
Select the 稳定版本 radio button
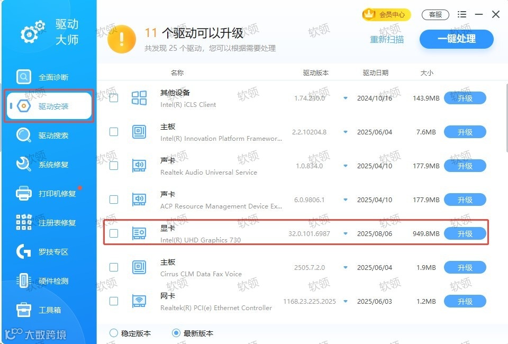pos(114,333)
